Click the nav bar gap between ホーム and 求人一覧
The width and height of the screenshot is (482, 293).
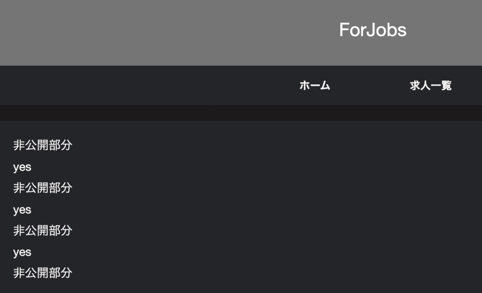point(370,86)
